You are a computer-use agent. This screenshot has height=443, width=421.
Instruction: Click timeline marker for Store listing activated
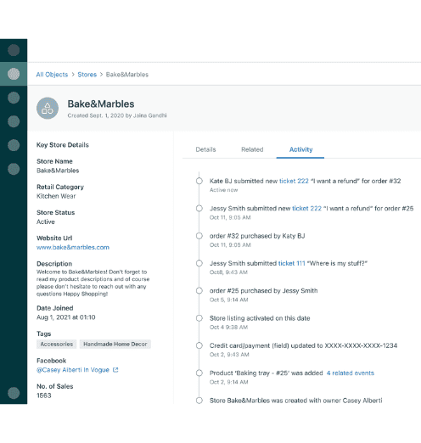pyautogui.click(x=199, y=318)
